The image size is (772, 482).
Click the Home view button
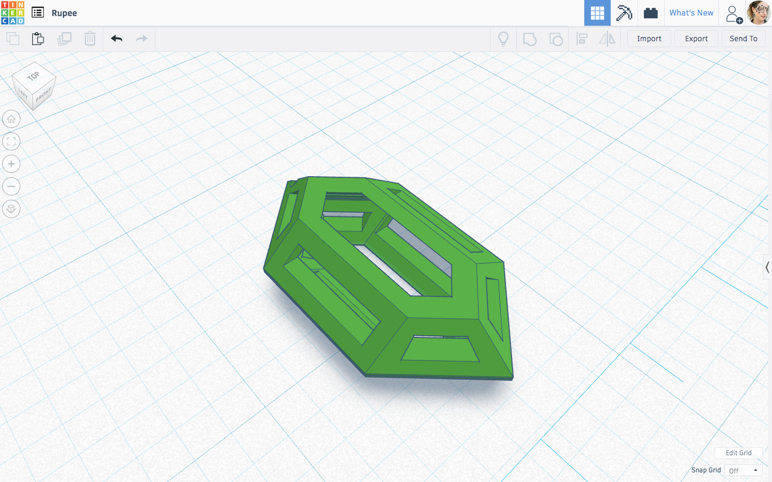[x=11, y=119]
